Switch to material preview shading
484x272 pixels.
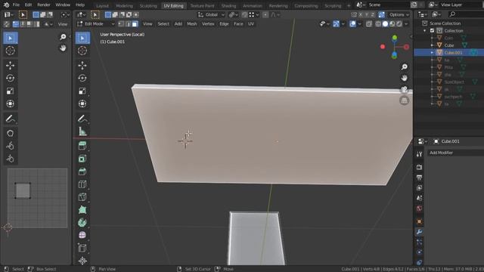click(x=392, y=24)
